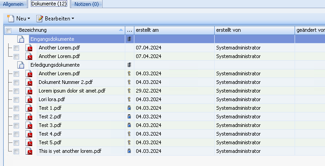The width and height of the screenshot is (325, 166).
Task: Click PDF icon of Test 3.pdf
Action: pos(29,125)
